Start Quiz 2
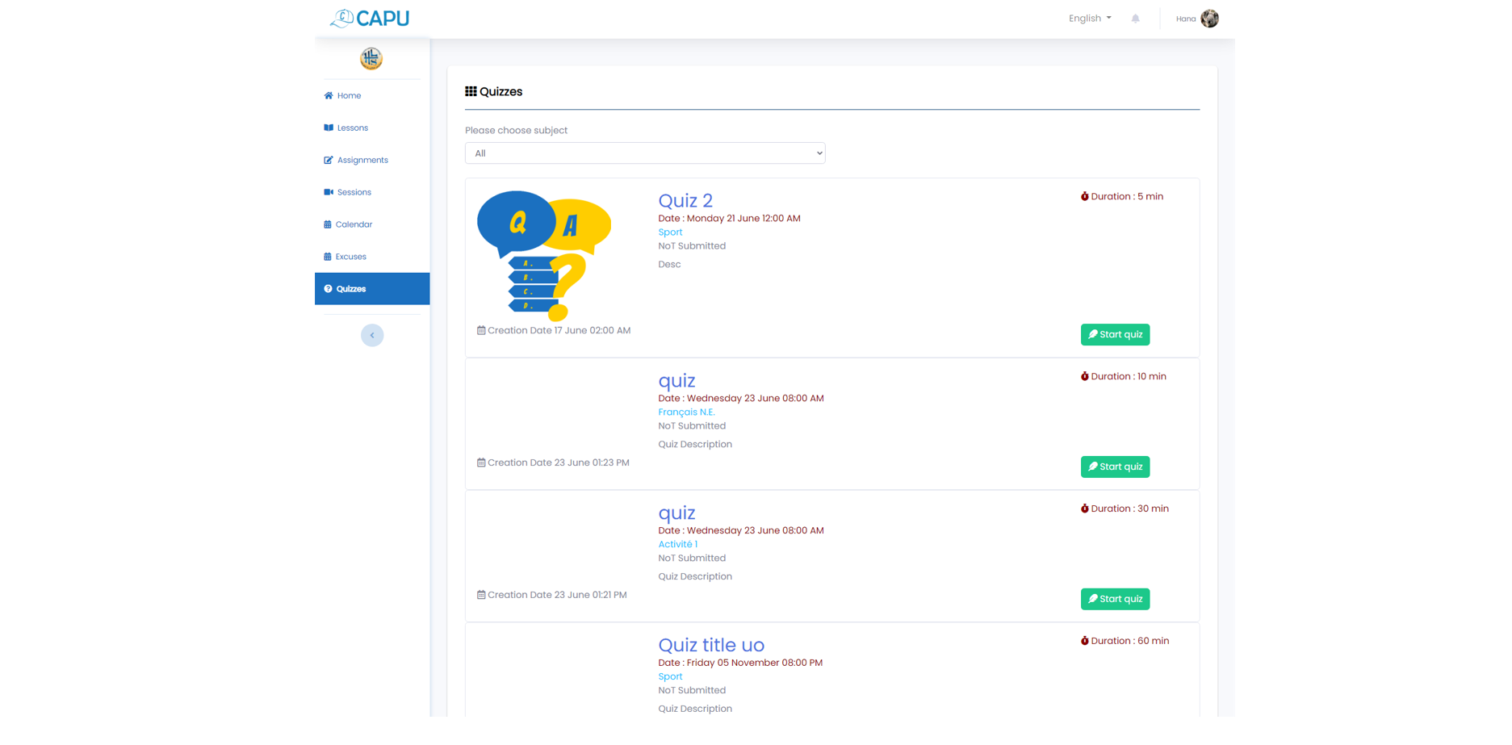The image size is (1512, 745). (x=1115, y=334)
